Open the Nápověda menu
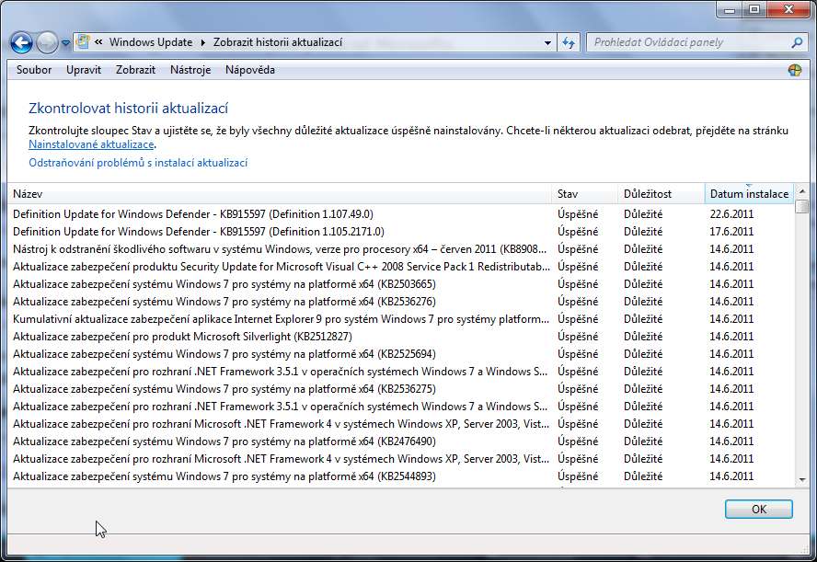 (x=250, y=70)
